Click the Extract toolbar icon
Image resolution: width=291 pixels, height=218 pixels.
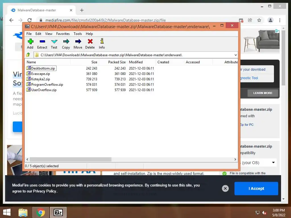[42, 41]
